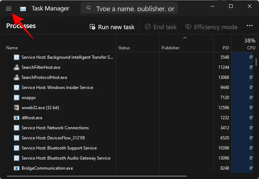Click the Efficiency mode button
This screenshot has height=179, width=259.
pos(211,27)
